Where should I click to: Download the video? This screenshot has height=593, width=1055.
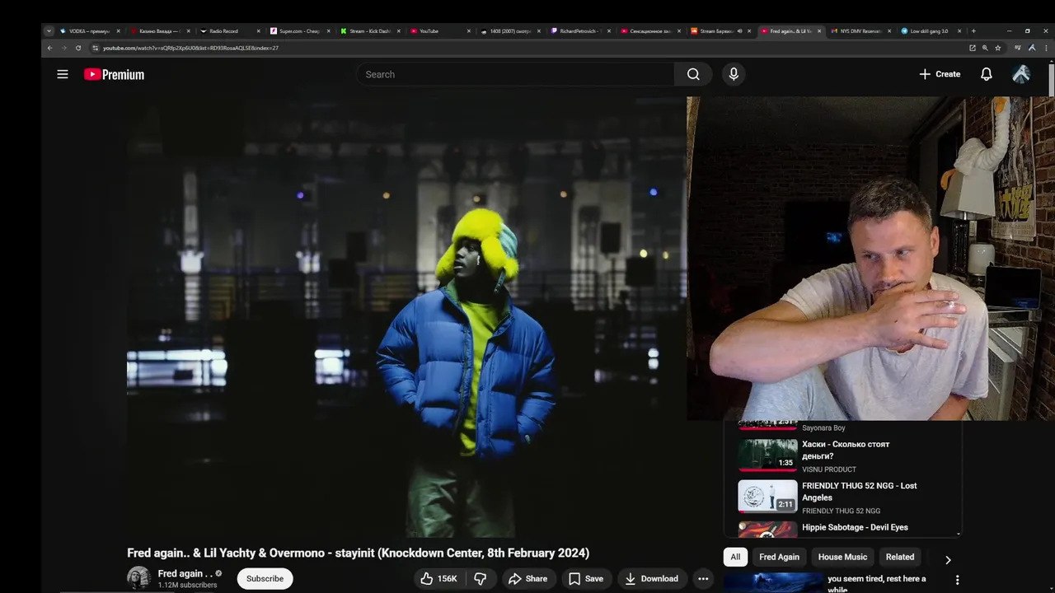651,578
